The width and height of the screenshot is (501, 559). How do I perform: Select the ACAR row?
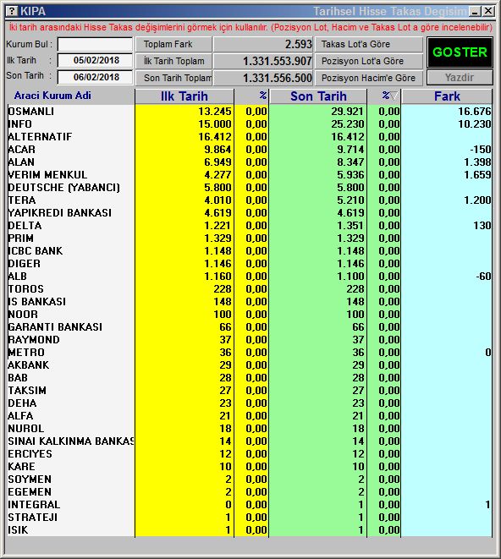(250, 150)
